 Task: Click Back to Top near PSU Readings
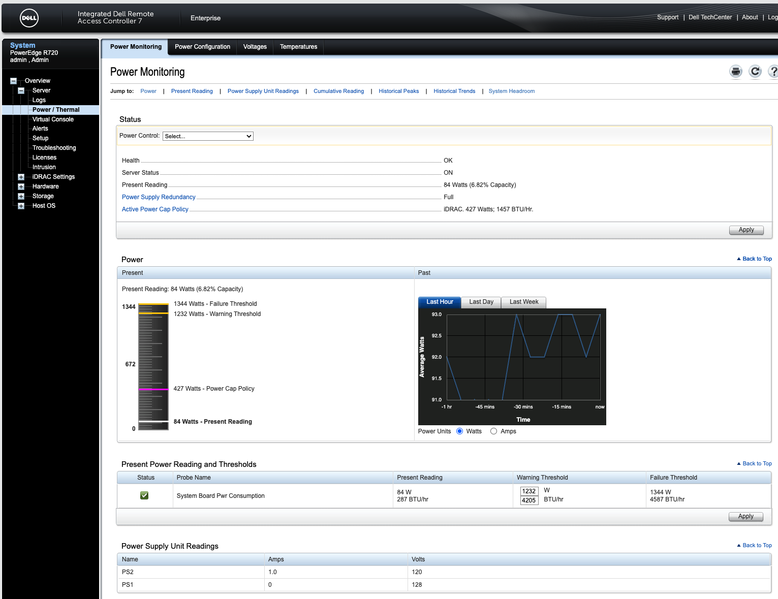tap(754, 545)
